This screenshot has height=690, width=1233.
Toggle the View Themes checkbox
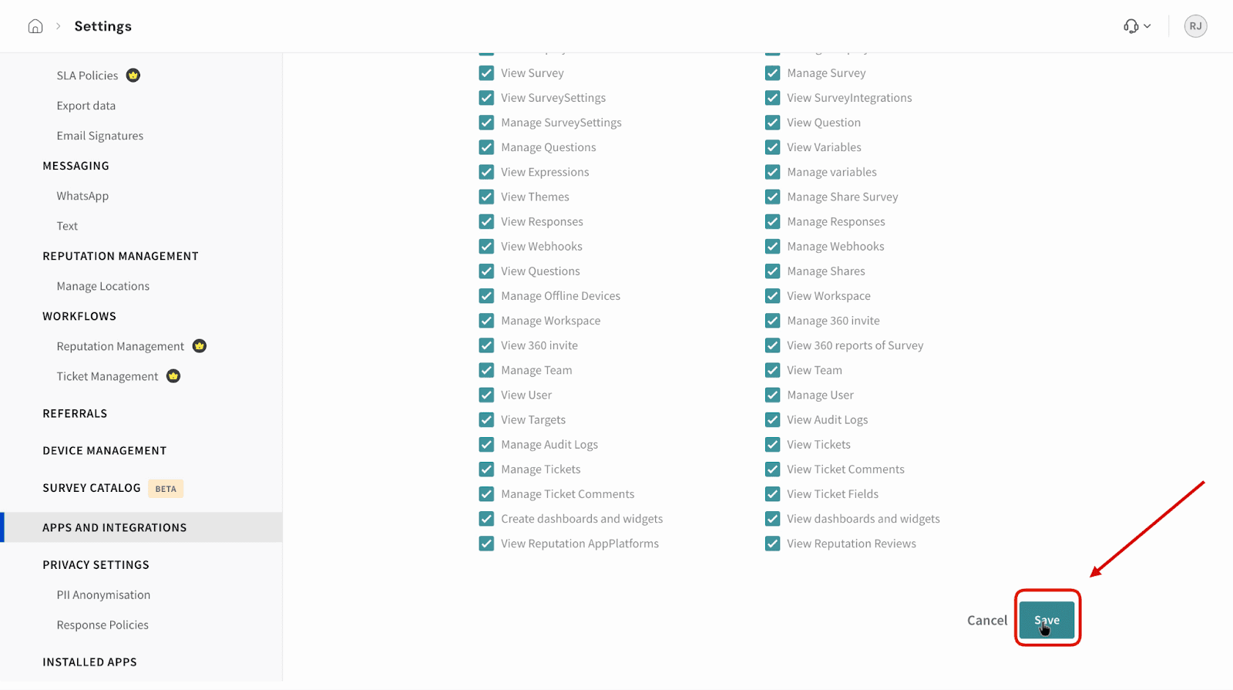[486, 197]
